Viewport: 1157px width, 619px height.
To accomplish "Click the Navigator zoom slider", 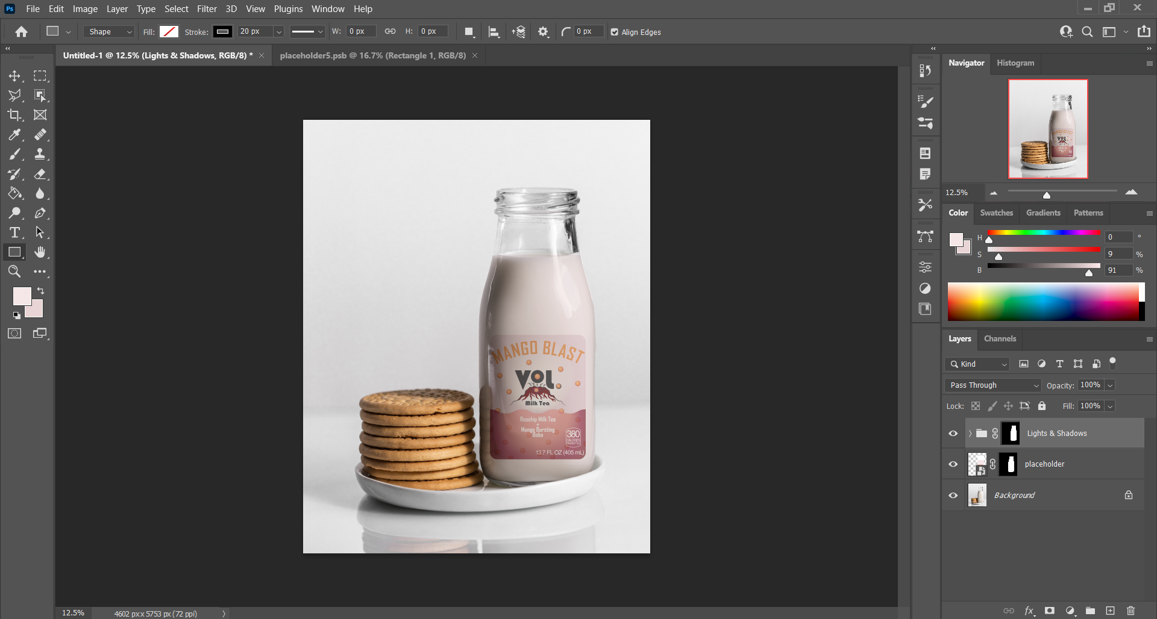I will 1062,193.
